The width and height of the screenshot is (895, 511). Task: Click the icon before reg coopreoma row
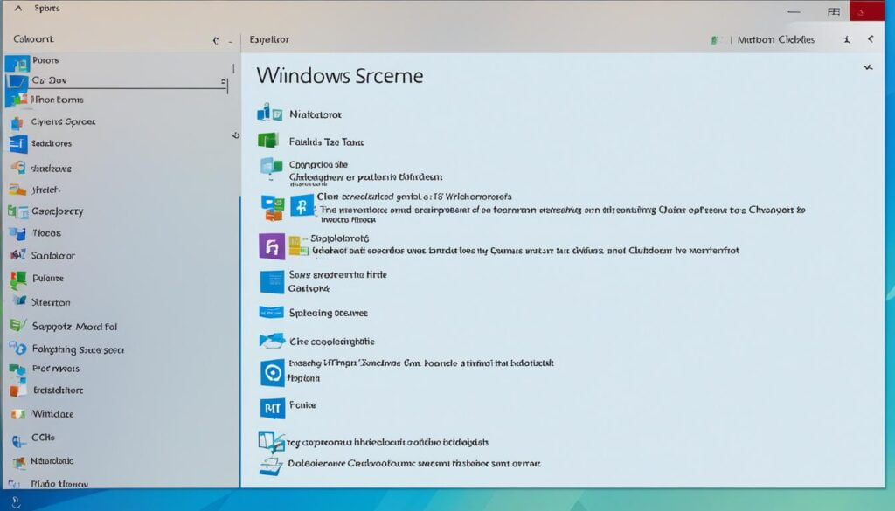click(x=271, y=441)
